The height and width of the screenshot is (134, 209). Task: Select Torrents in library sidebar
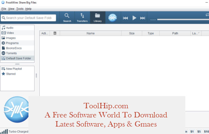(17, 53)
